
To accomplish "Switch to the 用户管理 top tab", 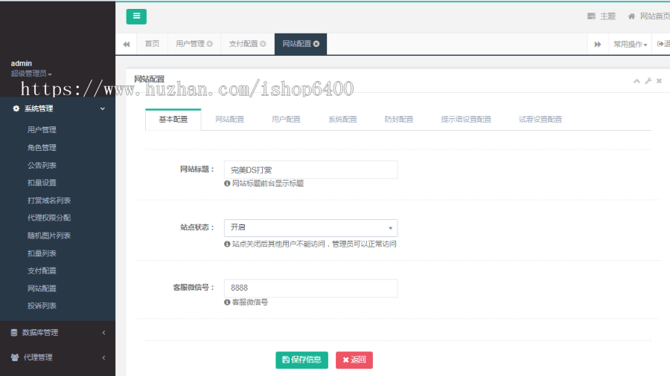I will pos(190,44).
